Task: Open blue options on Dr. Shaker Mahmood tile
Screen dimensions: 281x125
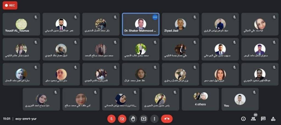Action: [x=155, y=17]
